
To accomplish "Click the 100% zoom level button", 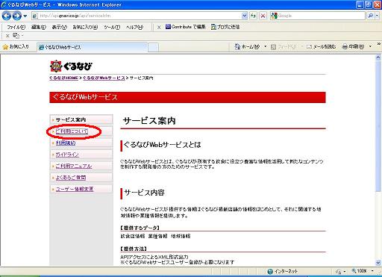I will click(x=360, y=271).
